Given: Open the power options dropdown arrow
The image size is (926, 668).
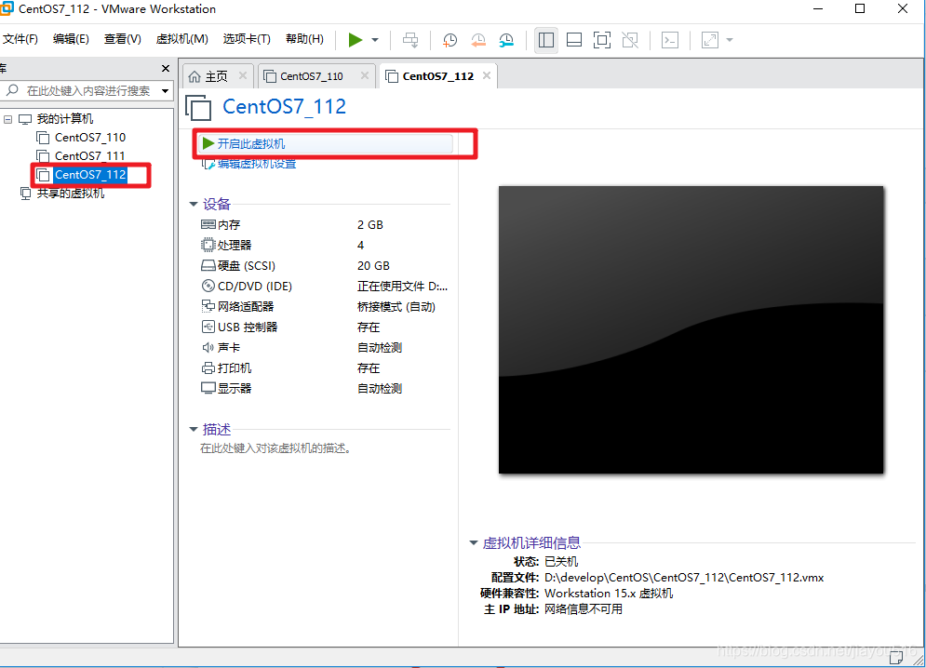Looking at the screenshot, I should coord(375,40).
